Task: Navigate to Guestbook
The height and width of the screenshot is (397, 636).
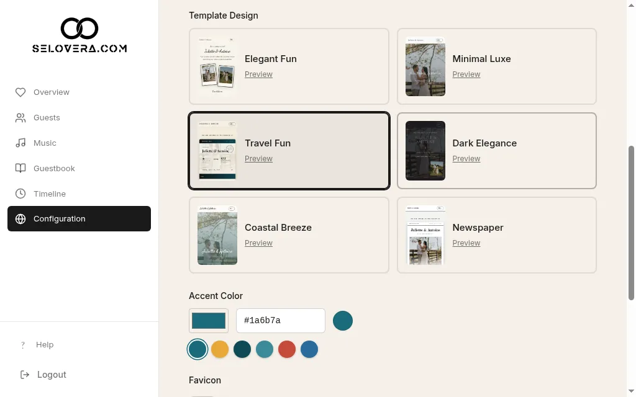Action: (79, 169)
